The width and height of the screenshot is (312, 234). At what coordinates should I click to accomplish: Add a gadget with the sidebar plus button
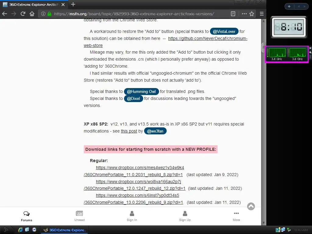point(289,6)
